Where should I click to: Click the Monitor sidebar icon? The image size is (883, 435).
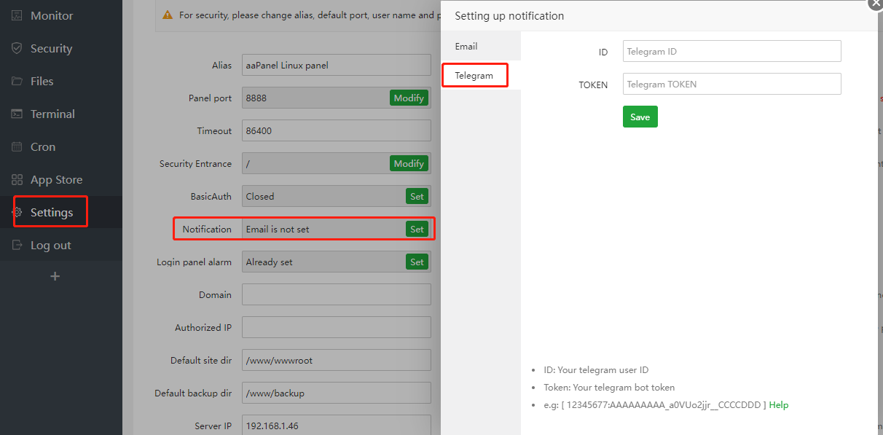click(17, 15)
